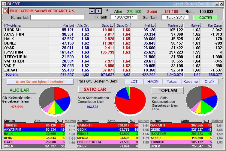
Task: Select the OYAK row in the table
Action: coord(113,48)
